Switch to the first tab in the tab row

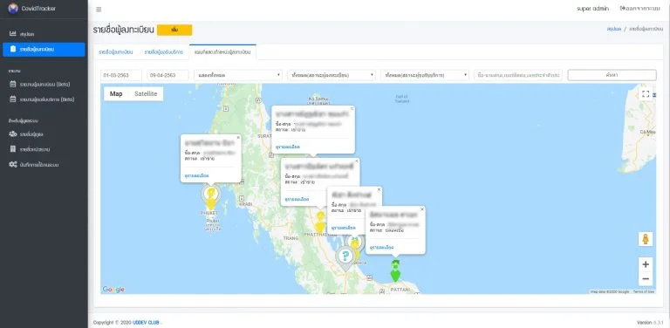(116, 52)
